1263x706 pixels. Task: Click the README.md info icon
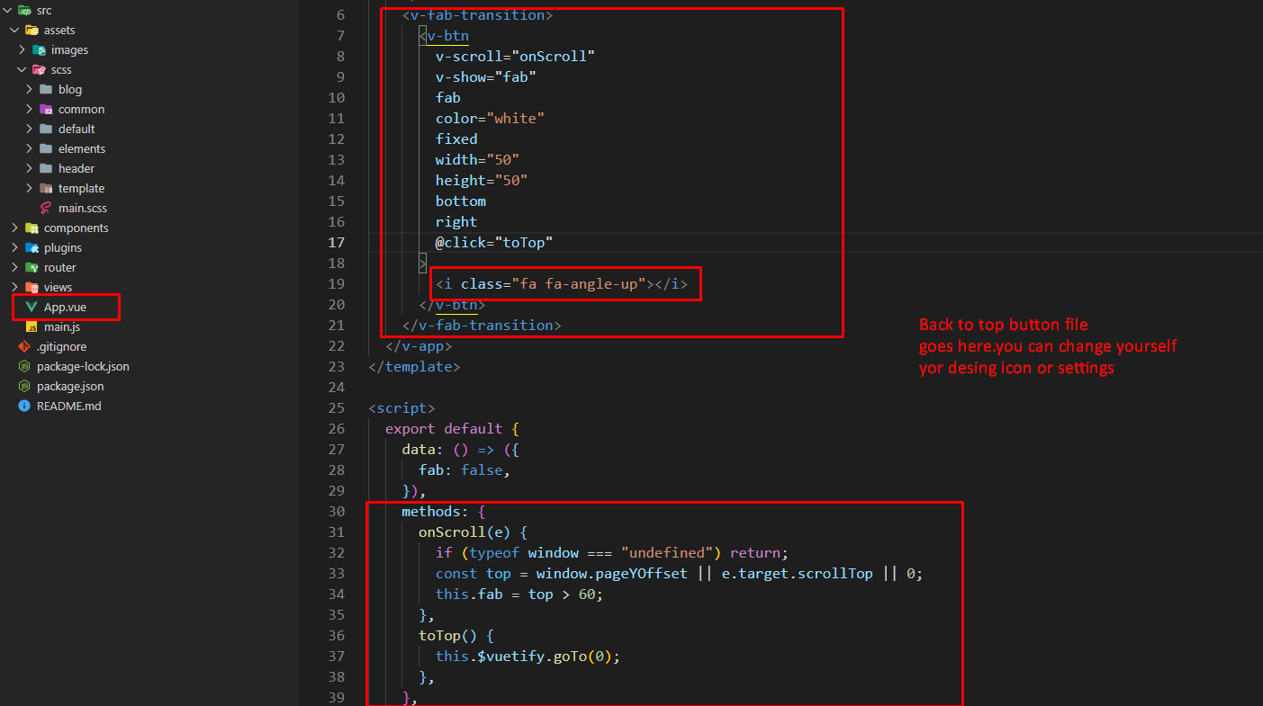point(24,407)
